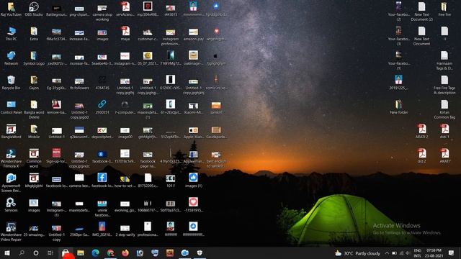Select the camera stop working image file
Image resolution: width=461 pixels, height=259 pixels.
point(102,8)
